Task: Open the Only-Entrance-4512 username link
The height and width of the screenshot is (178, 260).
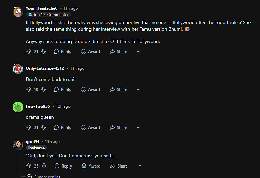Action: 45,68
